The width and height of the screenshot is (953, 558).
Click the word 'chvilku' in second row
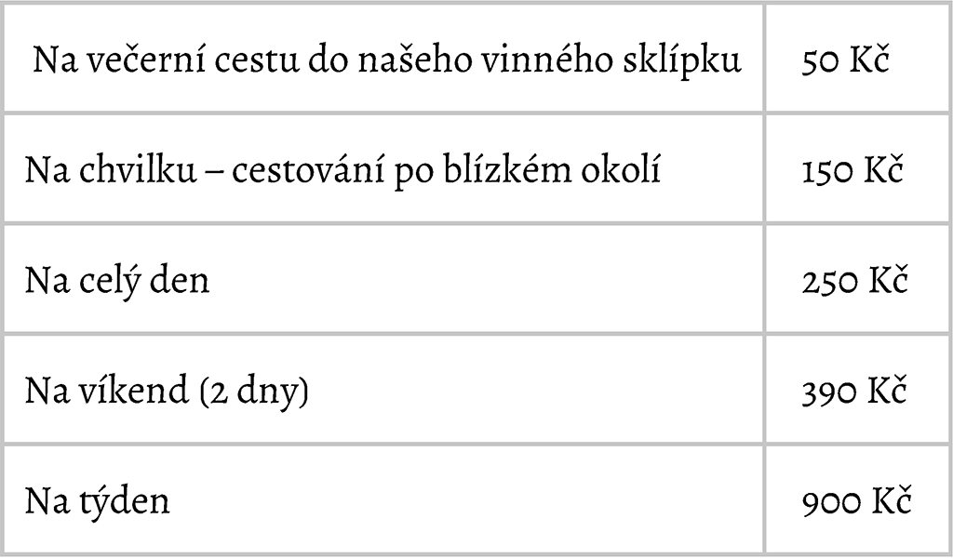[x=138, y=169]
